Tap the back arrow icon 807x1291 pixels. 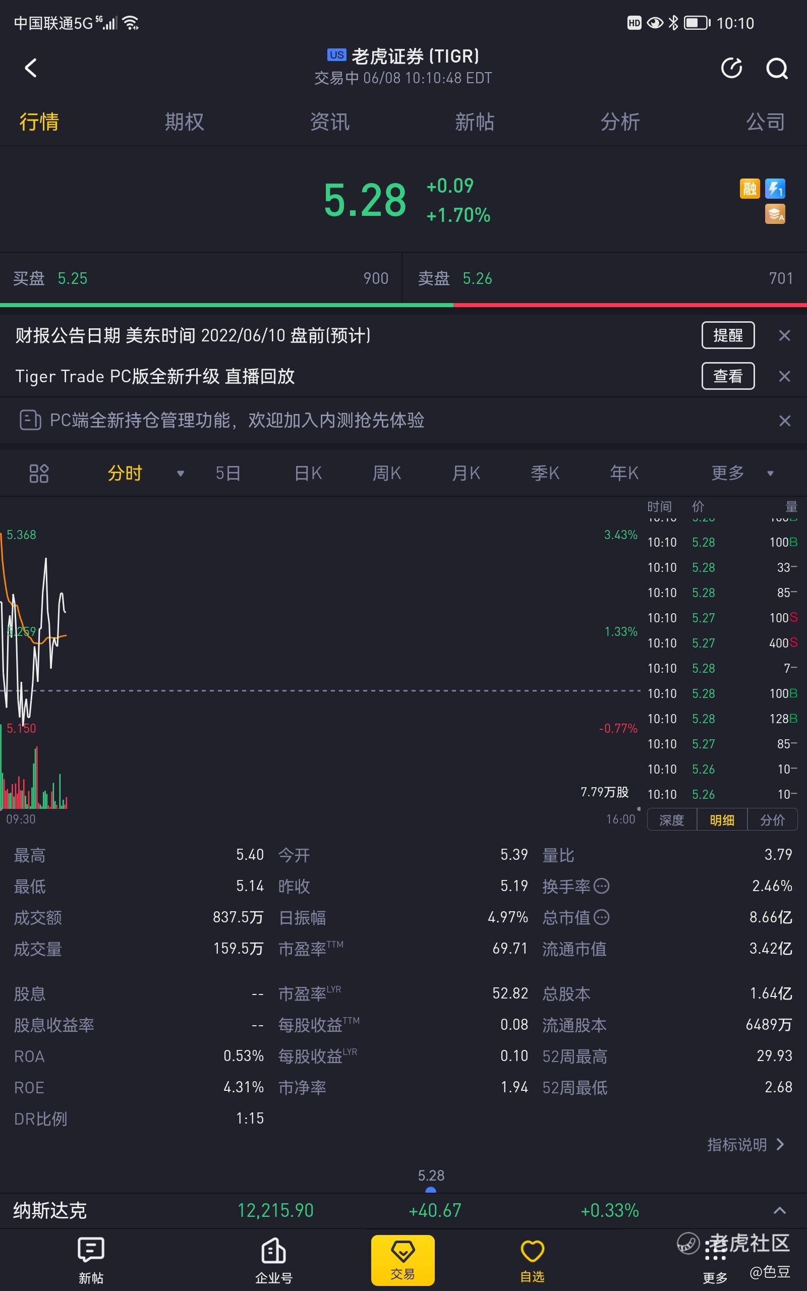pos(31,68)
